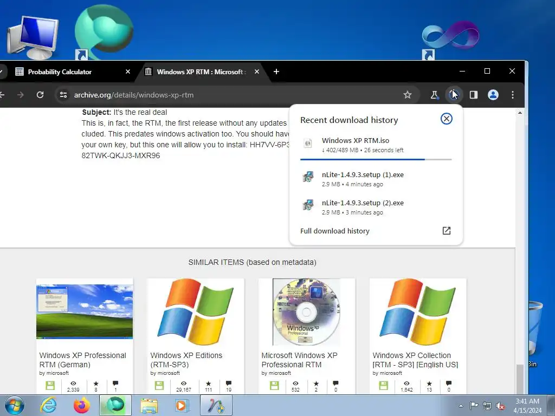
Task: Click Windows XP Professional RTM (German) title
Action: (82, 360)
